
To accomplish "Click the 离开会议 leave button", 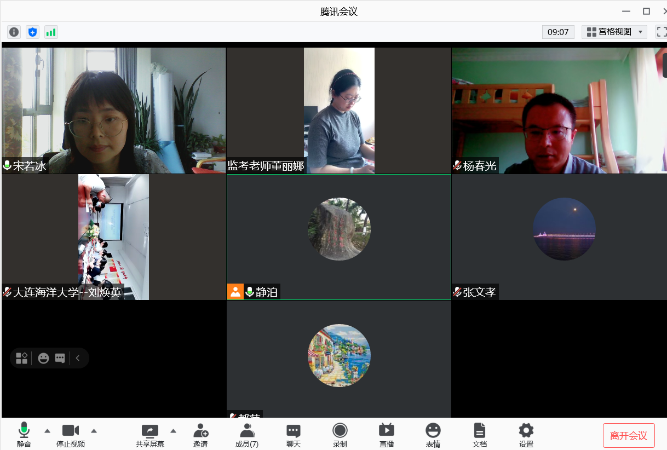I will pos(628,436).
